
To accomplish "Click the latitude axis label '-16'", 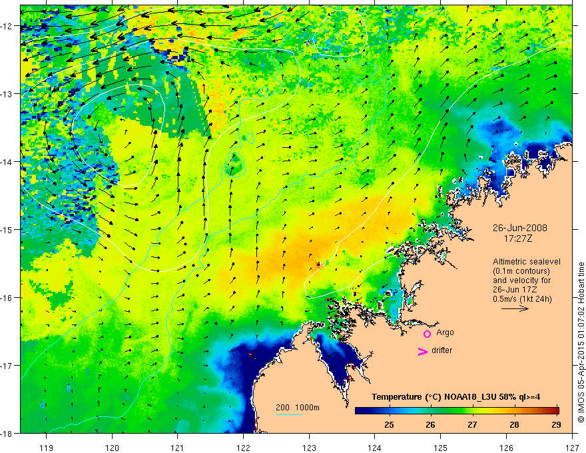I will [7, 298].
